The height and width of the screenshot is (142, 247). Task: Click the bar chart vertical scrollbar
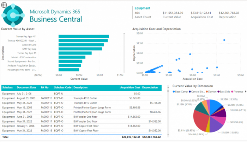[x=124, y=53]
